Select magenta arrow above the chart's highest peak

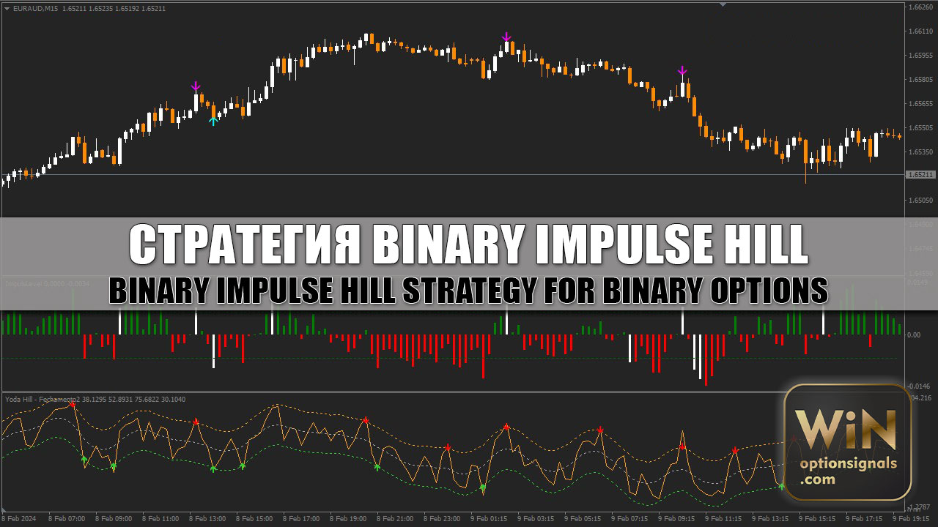click(x=506, y=37)
